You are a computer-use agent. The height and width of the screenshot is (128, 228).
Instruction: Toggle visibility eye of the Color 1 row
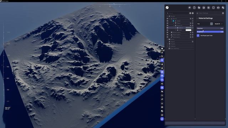click(x=167, y=28)
